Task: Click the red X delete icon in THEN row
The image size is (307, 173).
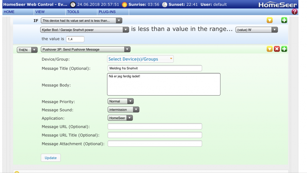Action: point(277,49)
